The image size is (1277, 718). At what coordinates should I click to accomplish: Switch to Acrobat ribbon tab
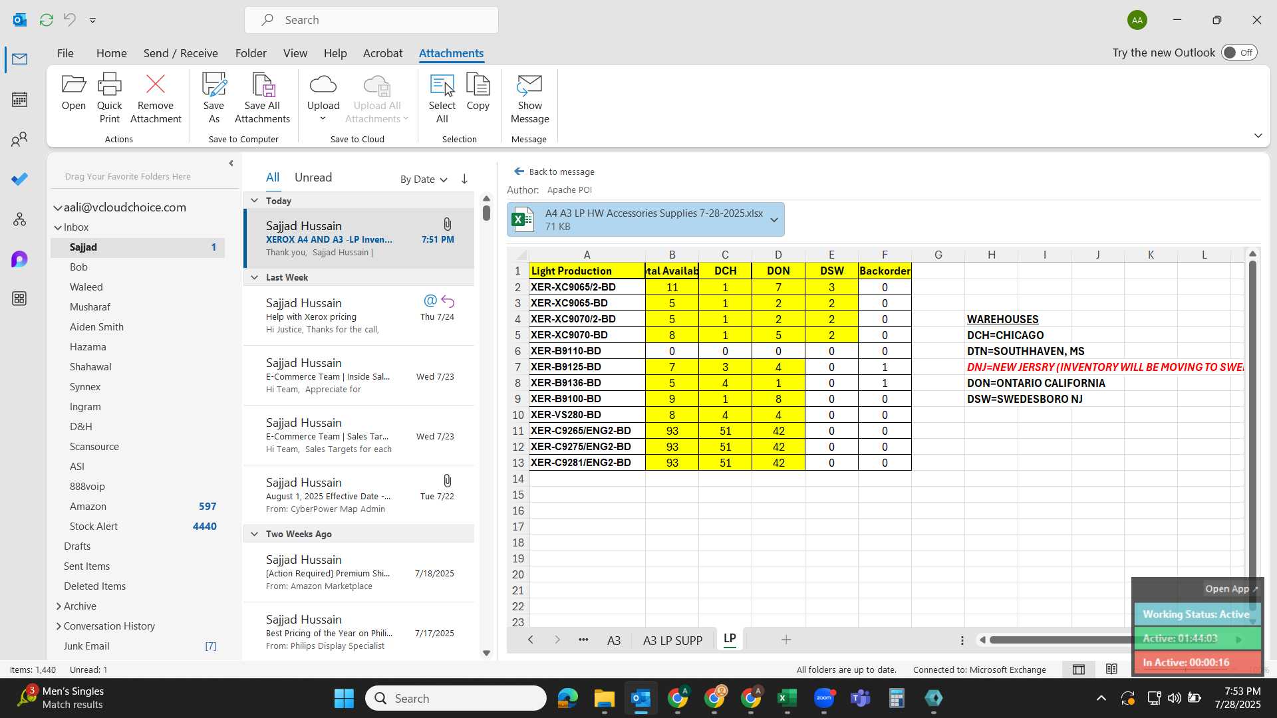pos(382,53)
